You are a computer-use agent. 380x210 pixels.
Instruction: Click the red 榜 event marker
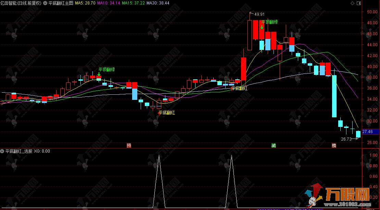click(334, 145)
